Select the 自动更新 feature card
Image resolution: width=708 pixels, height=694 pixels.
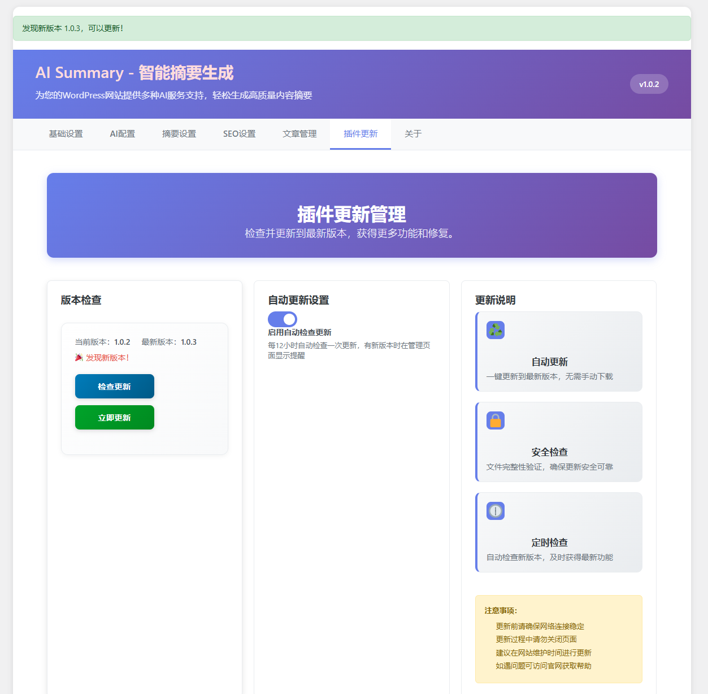click(559, 351)
